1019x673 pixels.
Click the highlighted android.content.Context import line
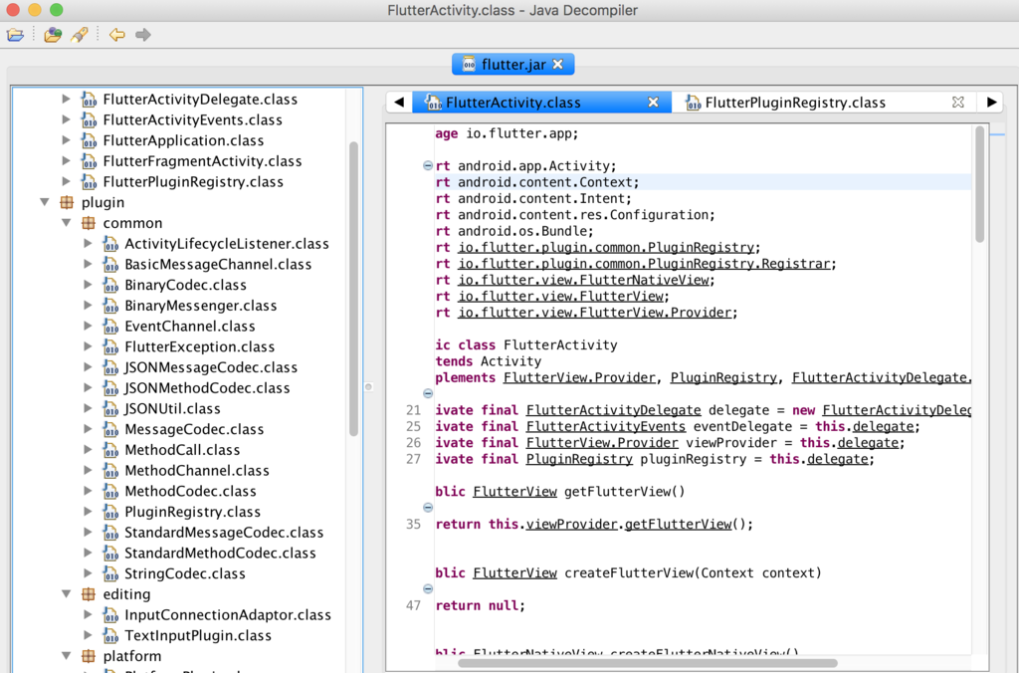704,182
